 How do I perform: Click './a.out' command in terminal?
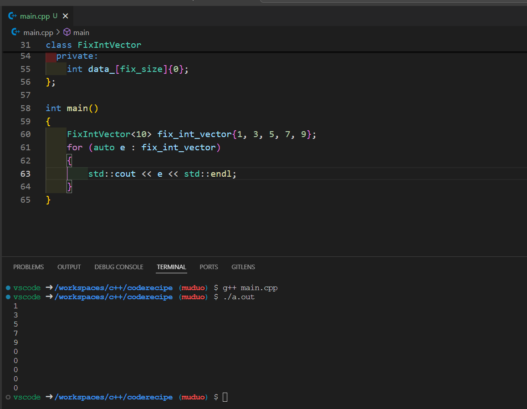coord(239,297)
